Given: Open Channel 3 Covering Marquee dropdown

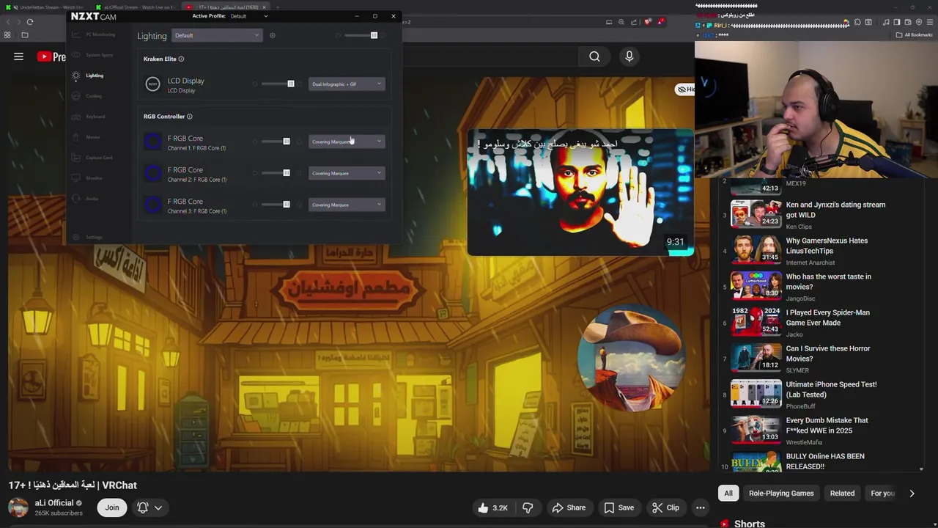Looking at the screenshot, I should click(x=347, y=205).
